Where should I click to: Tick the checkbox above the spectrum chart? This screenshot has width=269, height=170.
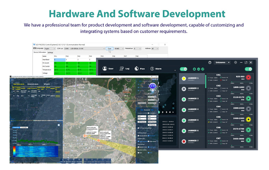58,125
